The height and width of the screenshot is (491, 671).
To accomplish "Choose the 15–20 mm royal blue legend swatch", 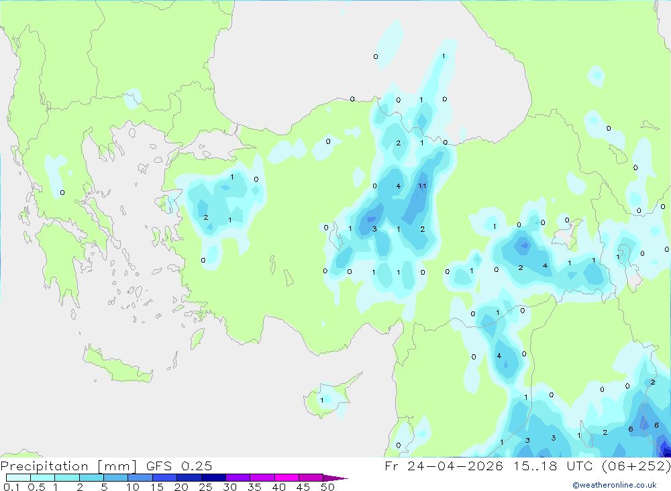I will click(x=164, y=478).
